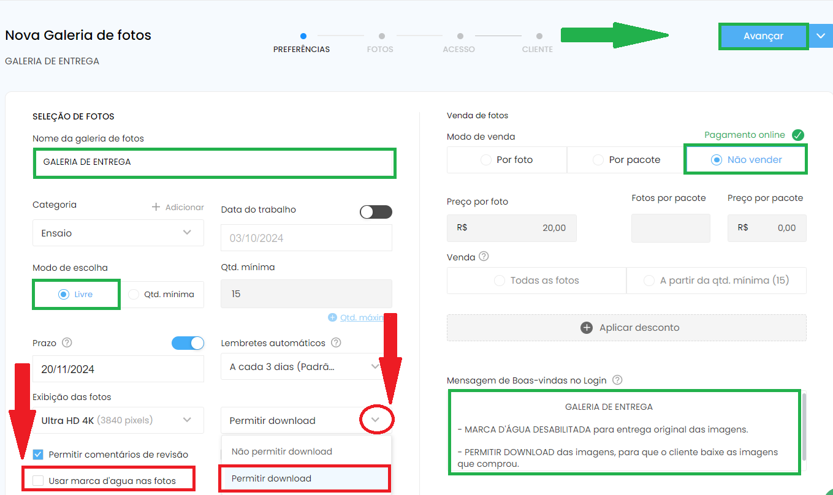
Task: Toggle the Prazo switch off
Action: 188,343
